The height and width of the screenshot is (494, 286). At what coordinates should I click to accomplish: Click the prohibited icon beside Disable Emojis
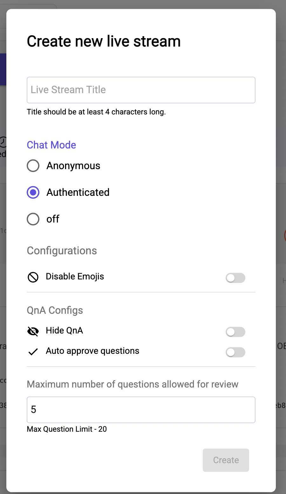click(x=33, y=277)
